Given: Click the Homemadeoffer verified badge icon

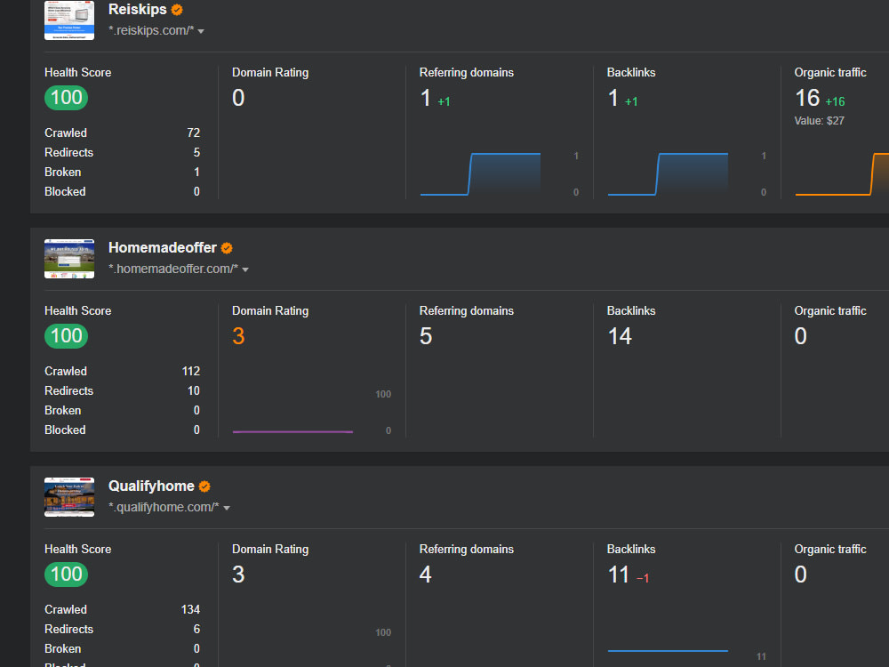Looking at the screenshot, I should tap(227, 248).
